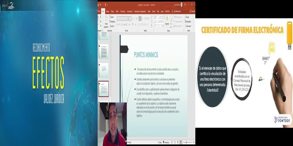Change the font color
The height and width of the screenshot is (146, 293).
[x=136, y=25]
